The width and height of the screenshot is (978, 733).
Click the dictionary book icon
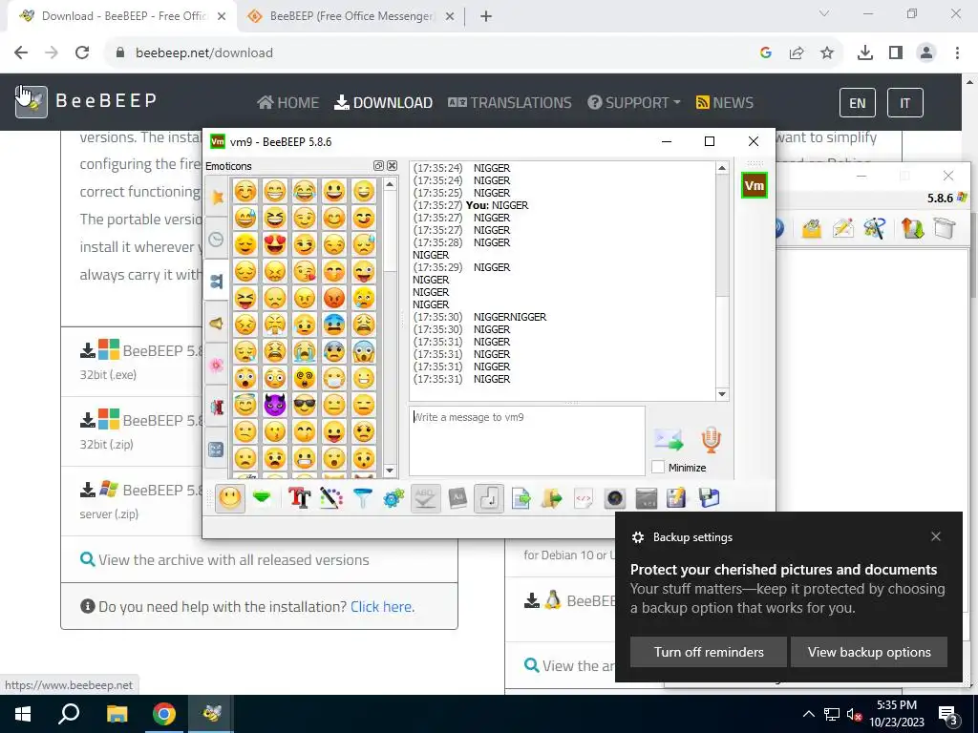click(x=457, y=498)
